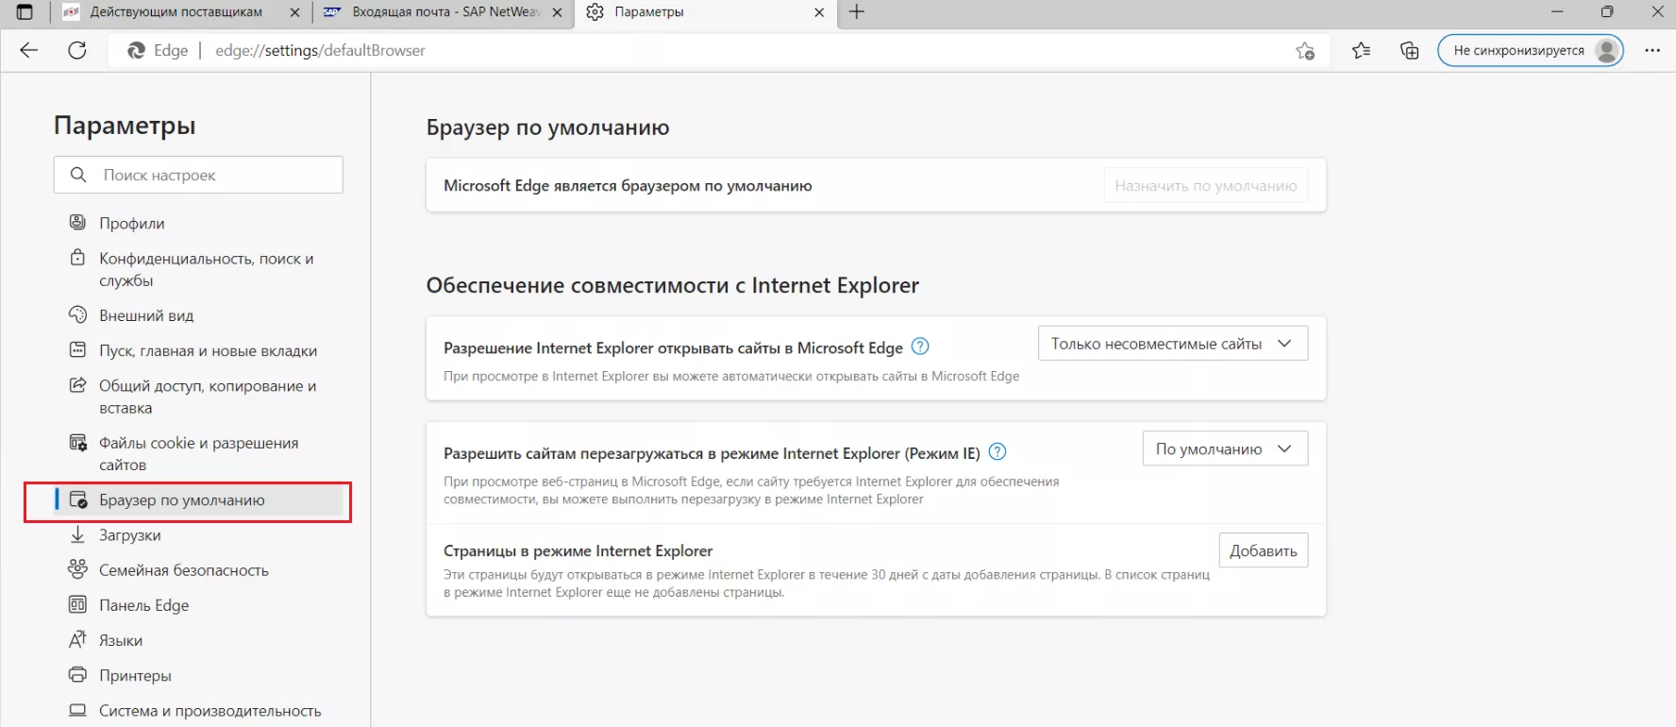Open the tab actions menu icon
This screenshot has width=1676, height=727.
tap(25, 12)
